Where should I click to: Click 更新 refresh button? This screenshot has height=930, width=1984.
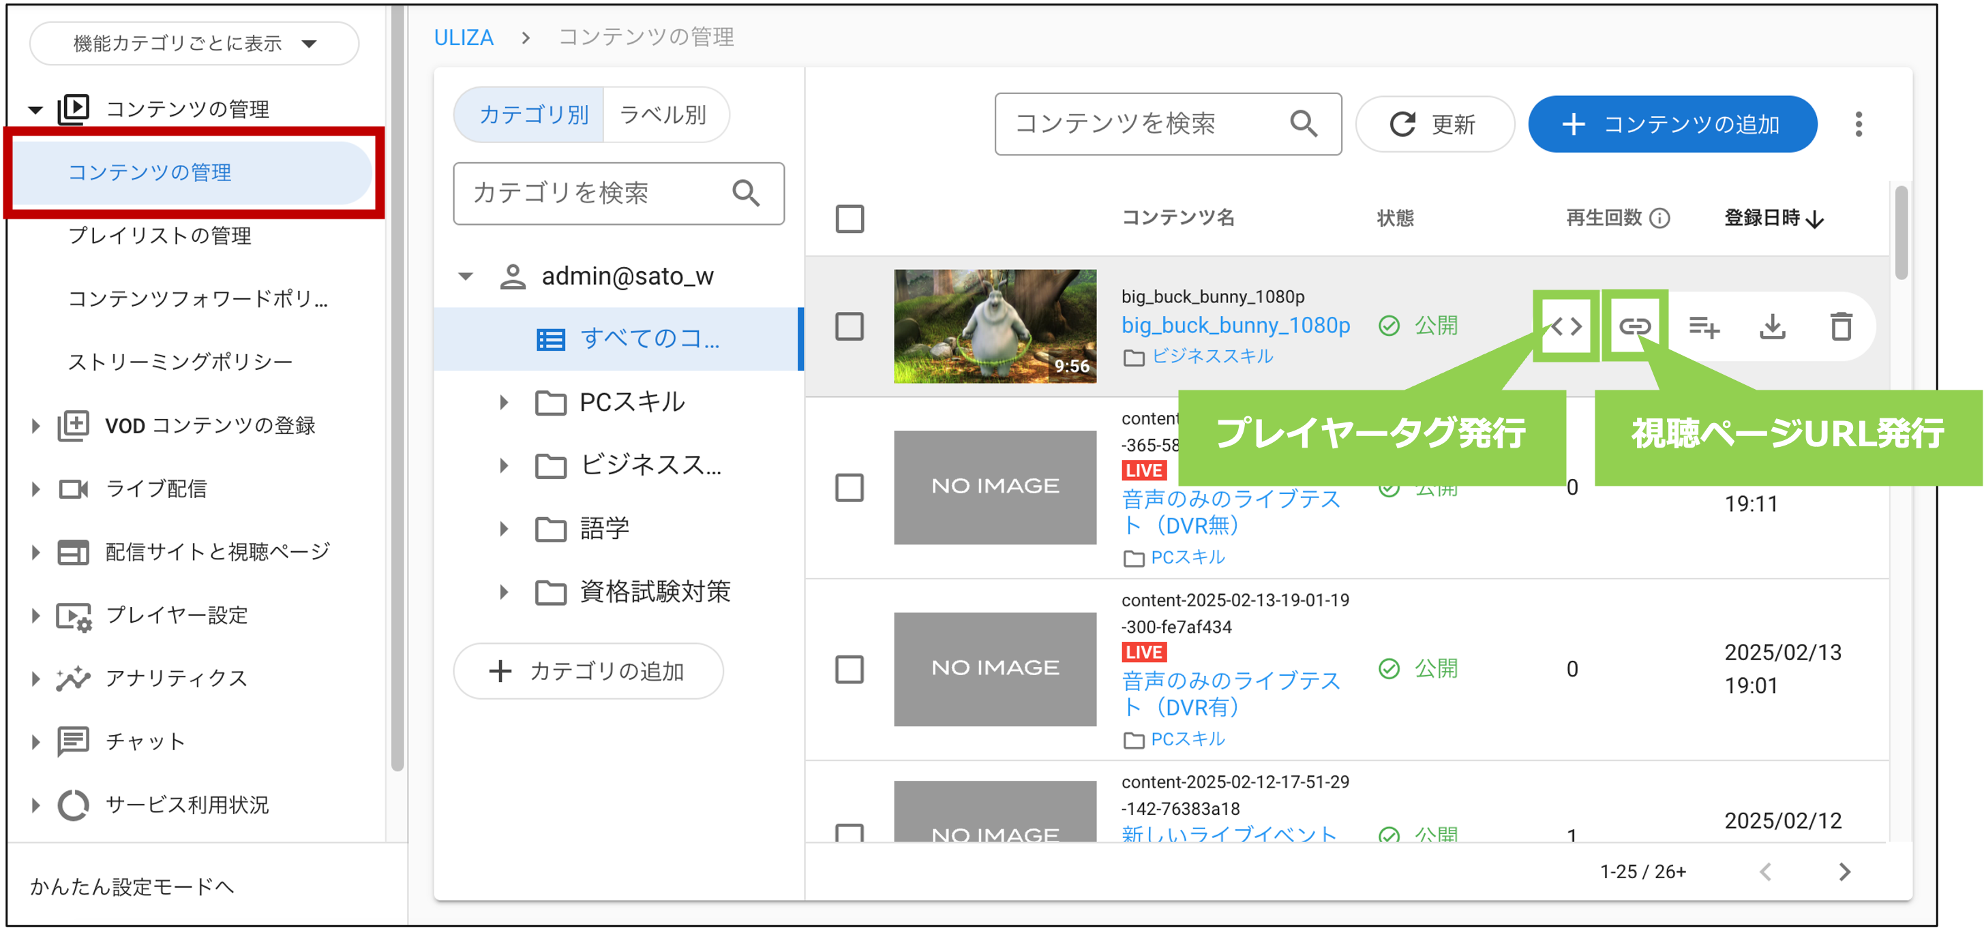1435,124
